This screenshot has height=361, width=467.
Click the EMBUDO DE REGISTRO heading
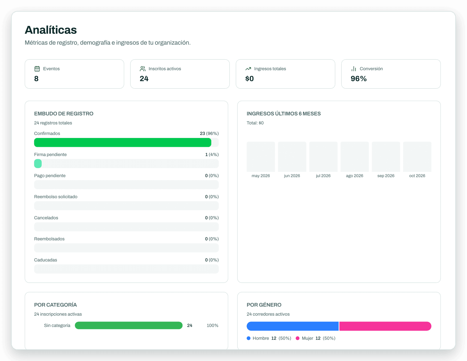click(64, 114)
